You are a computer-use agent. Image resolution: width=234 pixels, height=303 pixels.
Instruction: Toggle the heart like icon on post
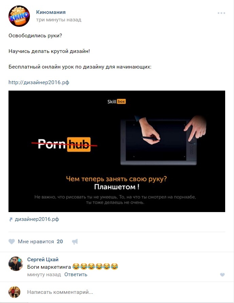coord(12,242)
